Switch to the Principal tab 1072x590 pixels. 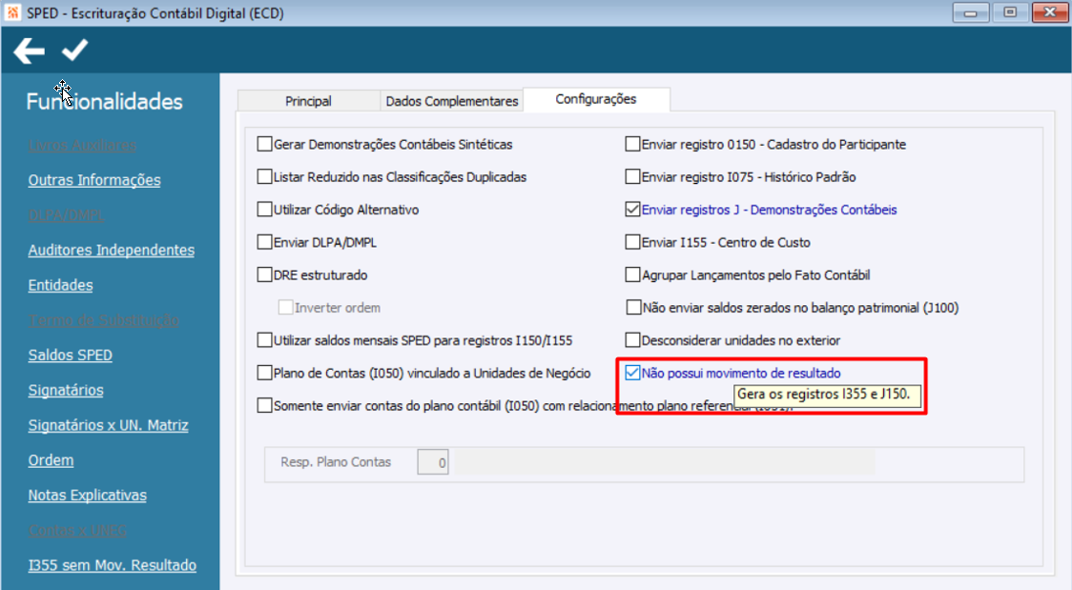pyautogui.click(x=308, y=101)
